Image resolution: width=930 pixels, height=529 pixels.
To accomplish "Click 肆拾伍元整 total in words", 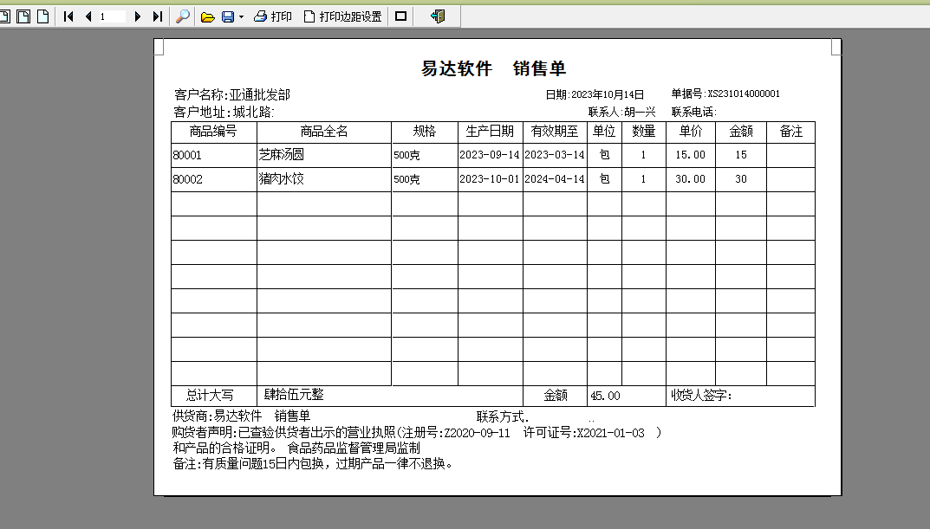I will coord(294,395).
